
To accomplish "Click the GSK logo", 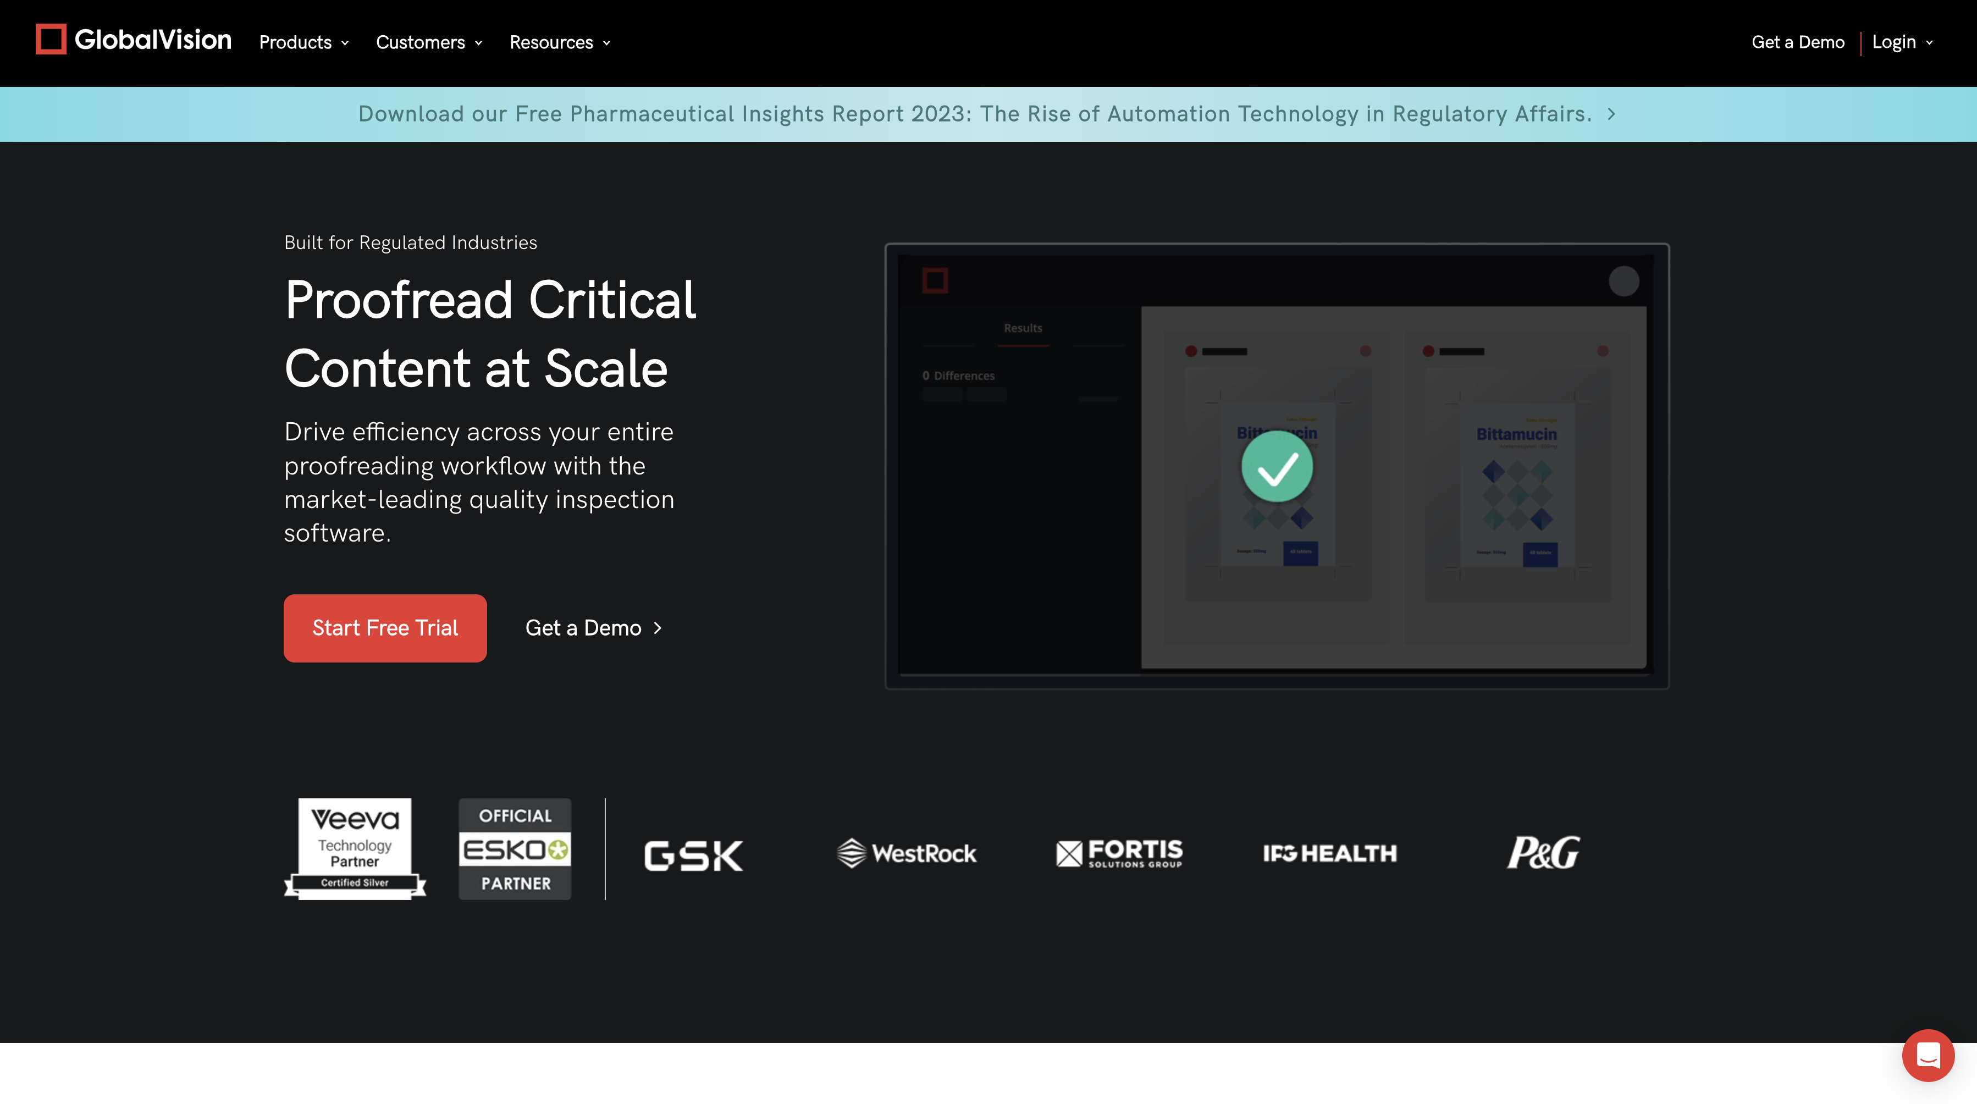I will point(694,854).
